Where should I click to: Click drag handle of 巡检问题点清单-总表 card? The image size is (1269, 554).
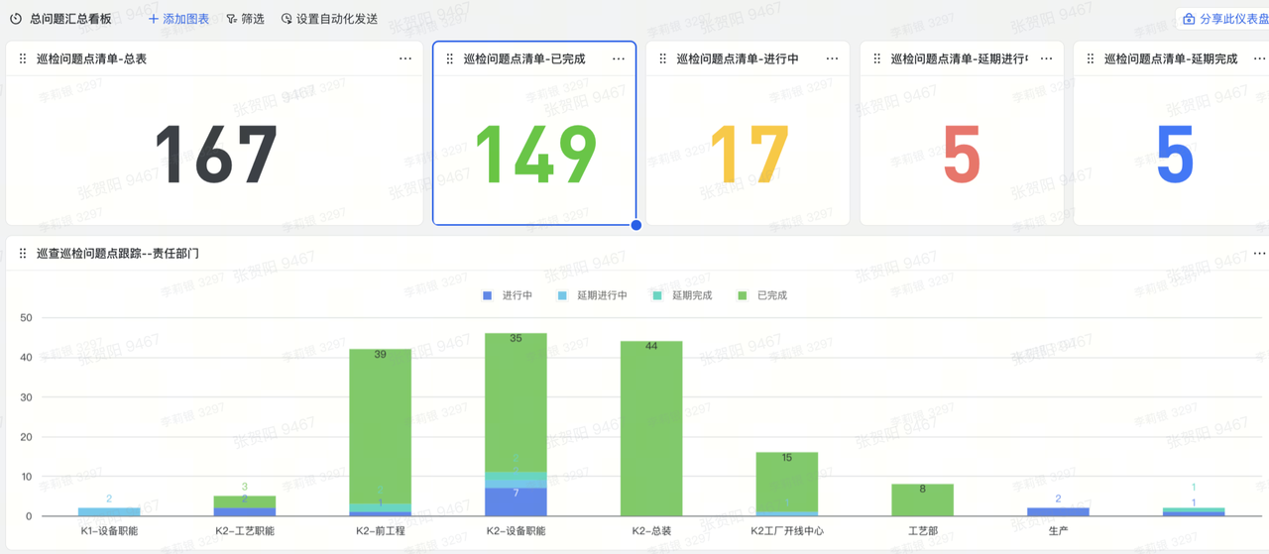(23, 59)
